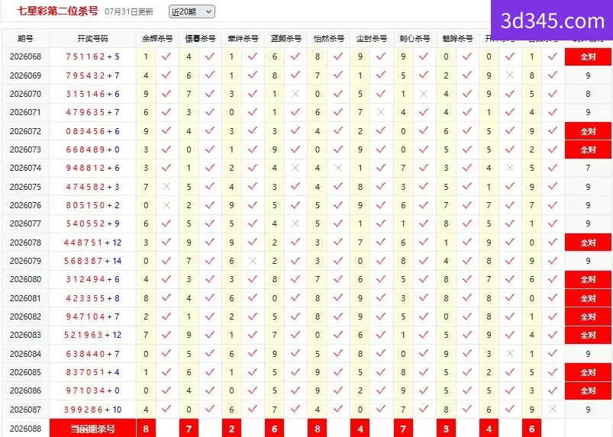Click the red 当前期杀号 label cell
613x437 pixels.
click(x=92, y=429)
